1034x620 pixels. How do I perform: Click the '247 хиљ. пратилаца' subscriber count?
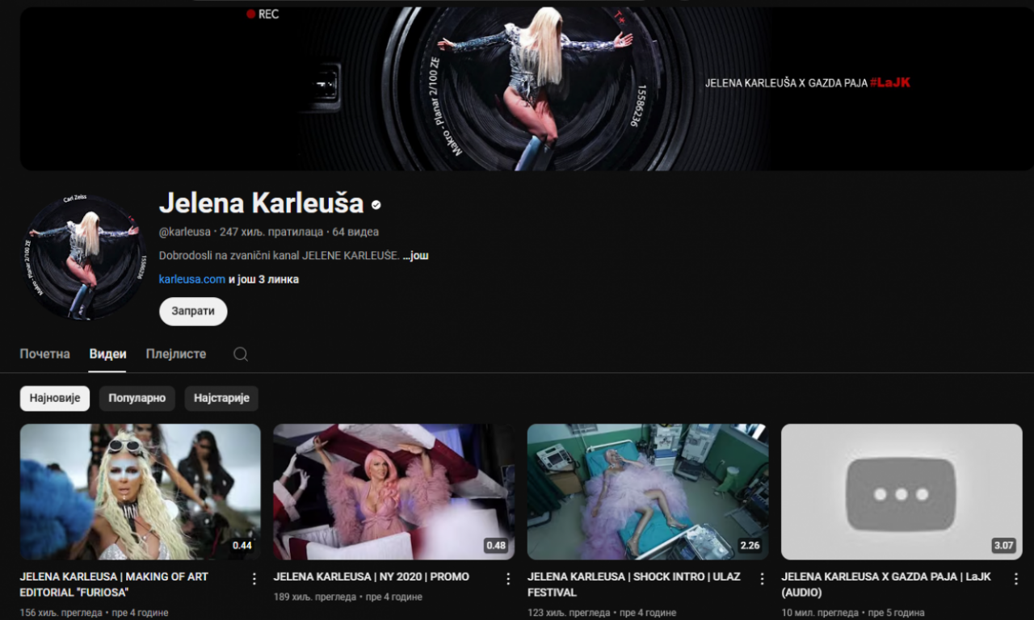271,232
